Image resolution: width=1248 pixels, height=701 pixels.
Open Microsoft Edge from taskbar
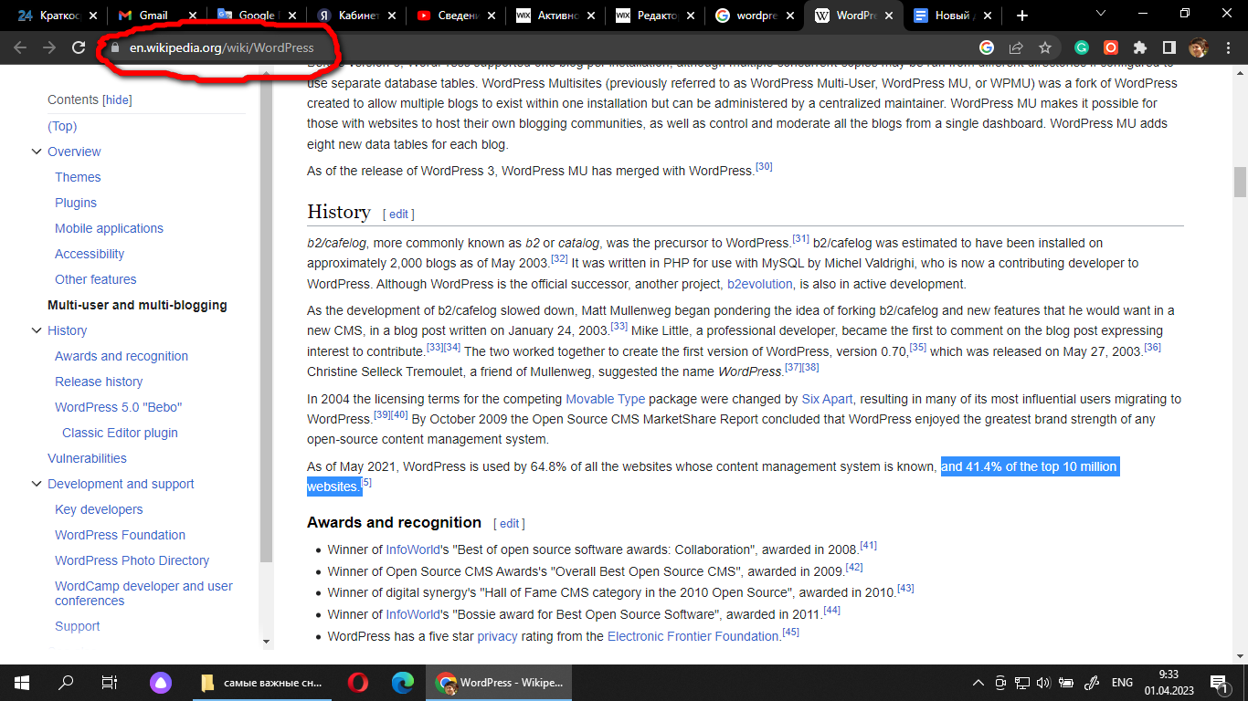(x=402, y=682)
